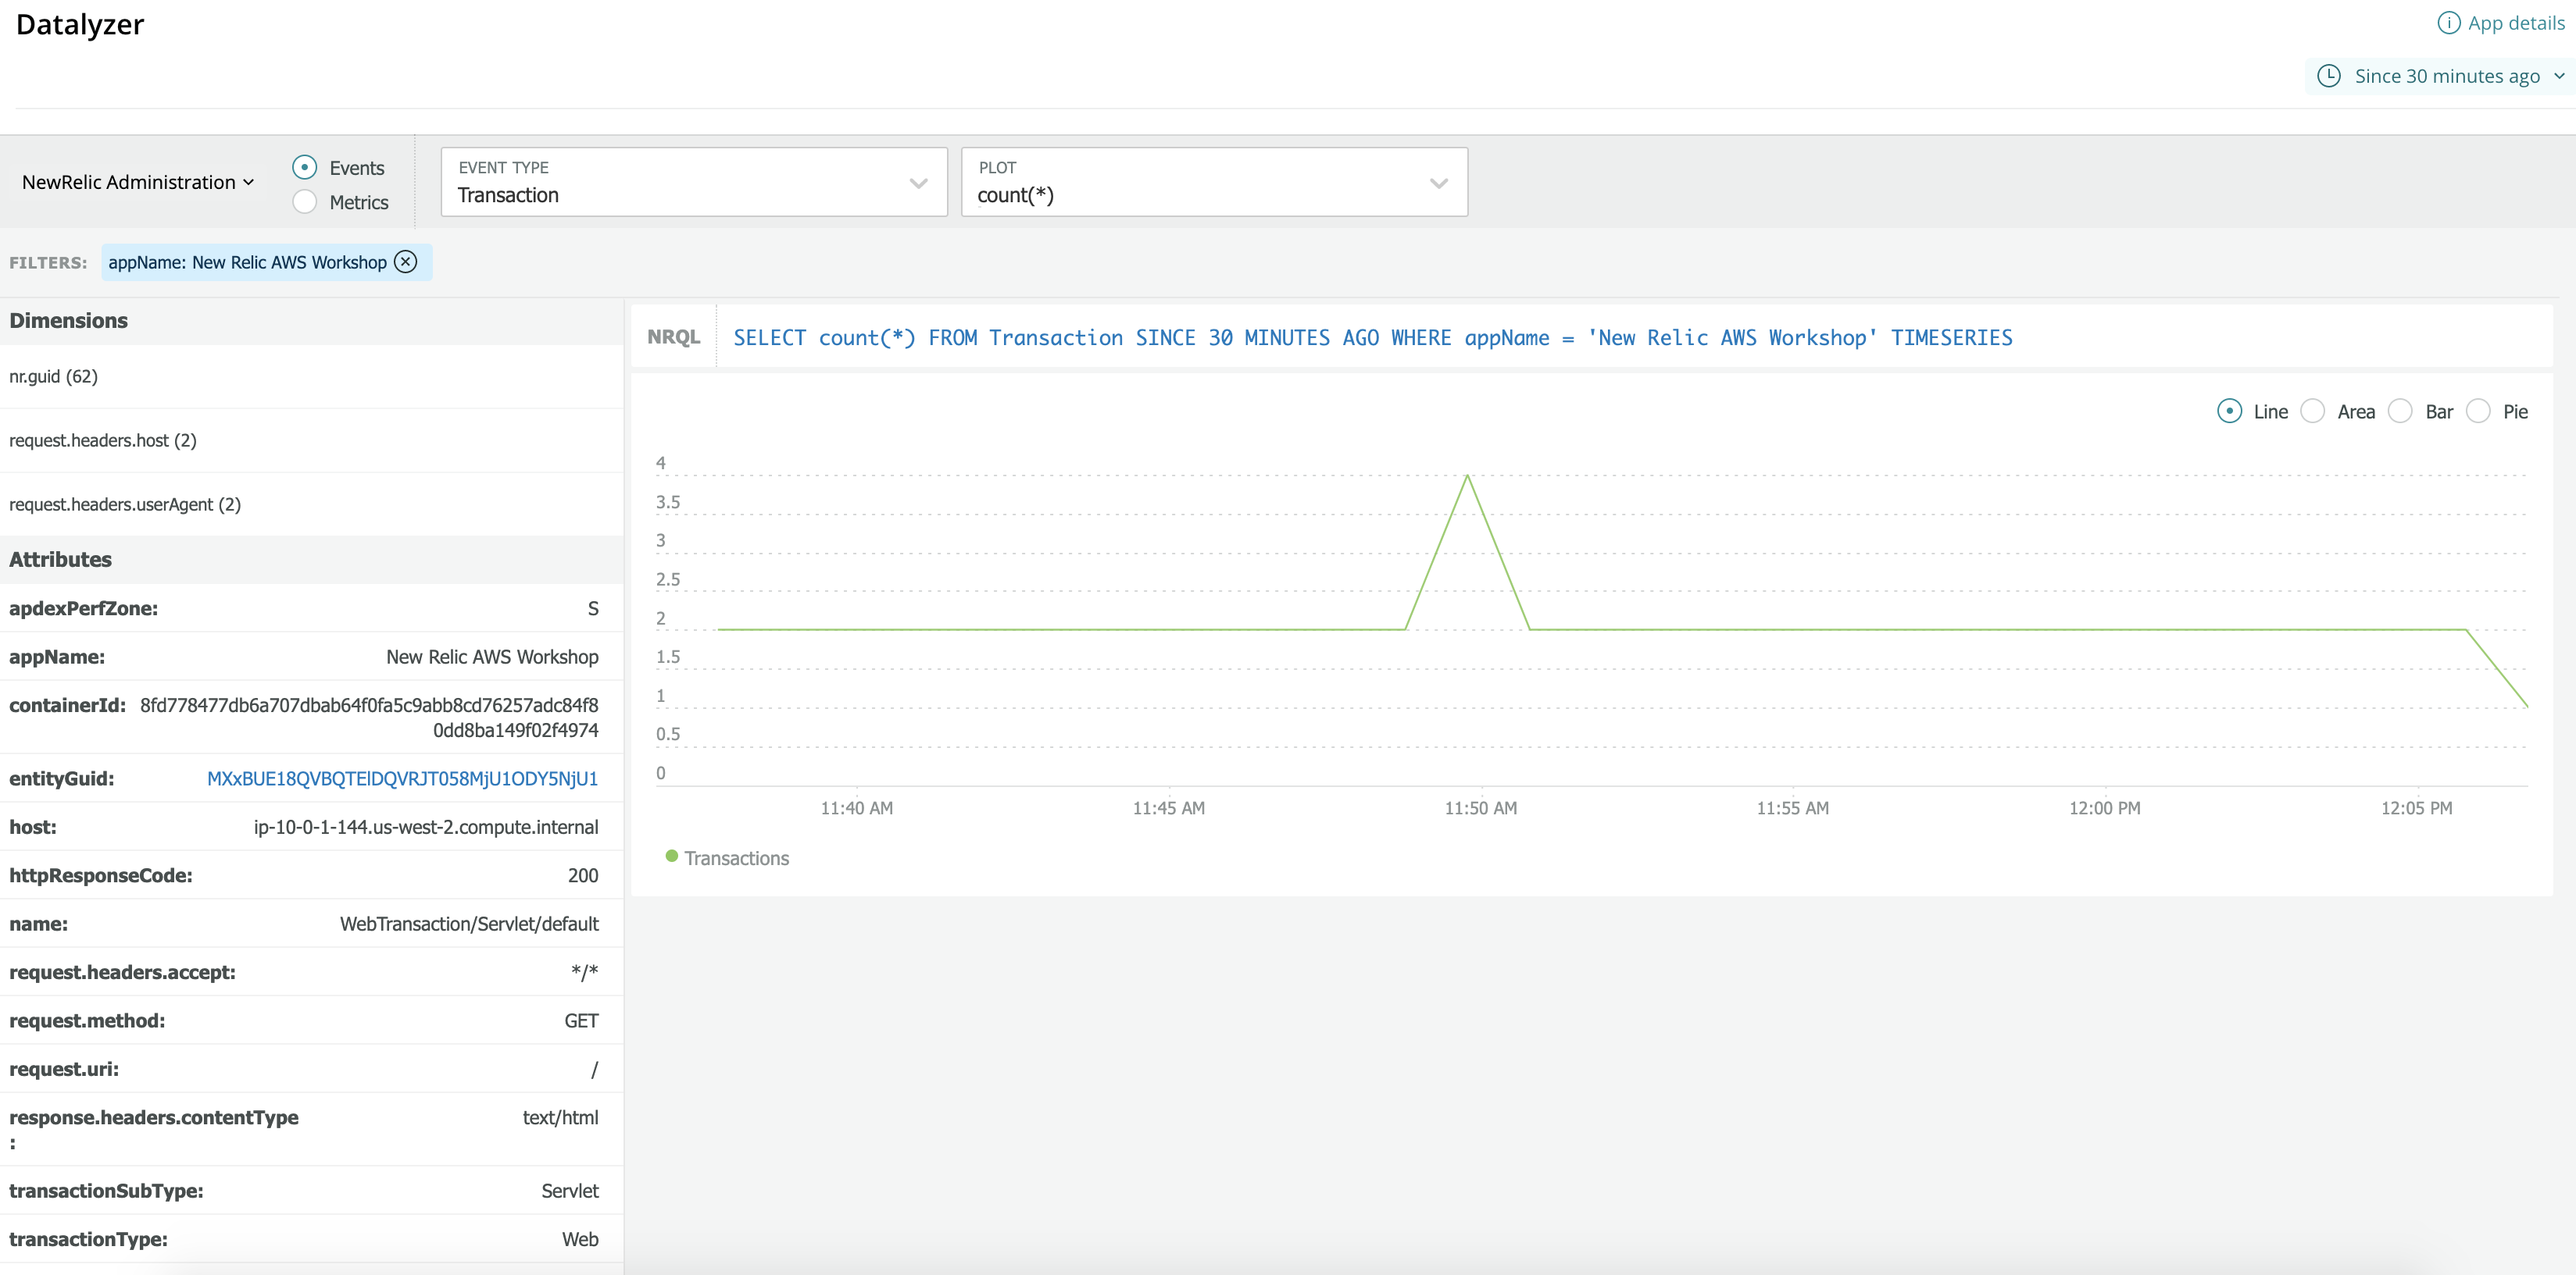Viewport: 2576px width, 1275px height.
Task: Click the 12:05 PM axis label
Action: [2416, 808]
